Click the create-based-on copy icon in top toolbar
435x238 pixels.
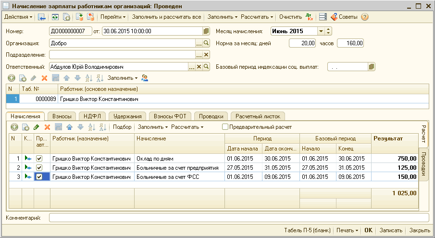click(67, 17)
